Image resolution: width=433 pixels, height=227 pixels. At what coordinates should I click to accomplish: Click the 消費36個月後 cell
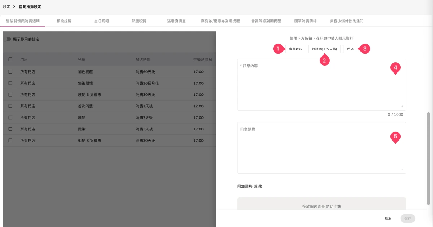pyautogui.click(x=147, y=83)
